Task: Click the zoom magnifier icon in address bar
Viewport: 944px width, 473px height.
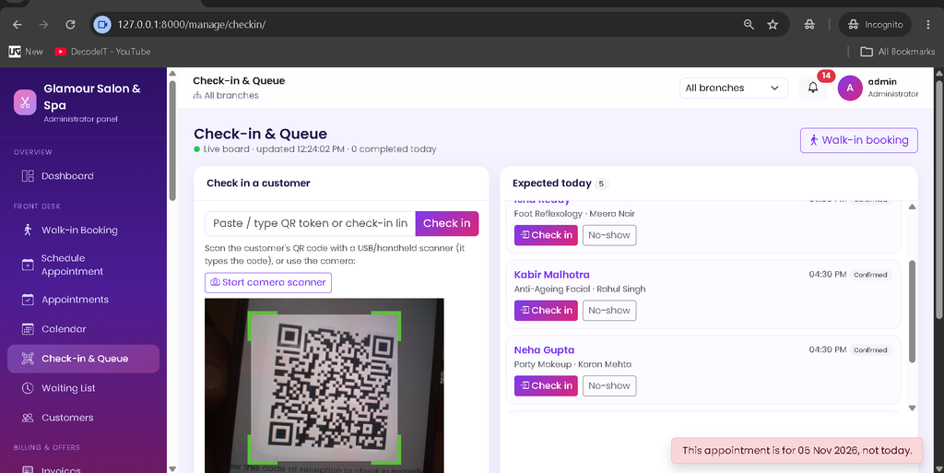Action: 749,25
